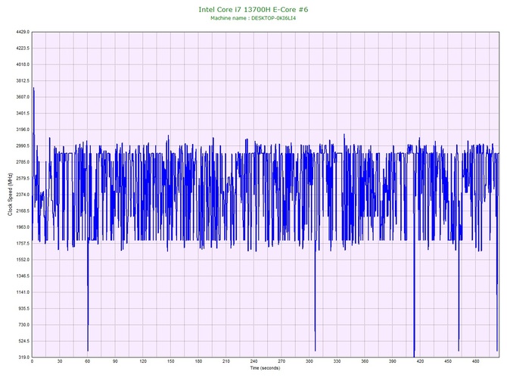Click the 3812.5 y-axis value

tap(22, 80)
